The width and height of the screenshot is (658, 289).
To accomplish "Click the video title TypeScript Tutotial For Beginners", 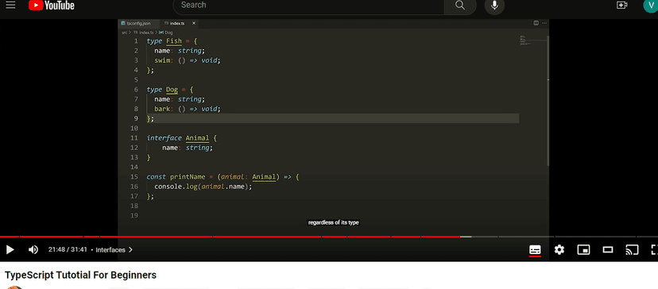I will [80, 276].
